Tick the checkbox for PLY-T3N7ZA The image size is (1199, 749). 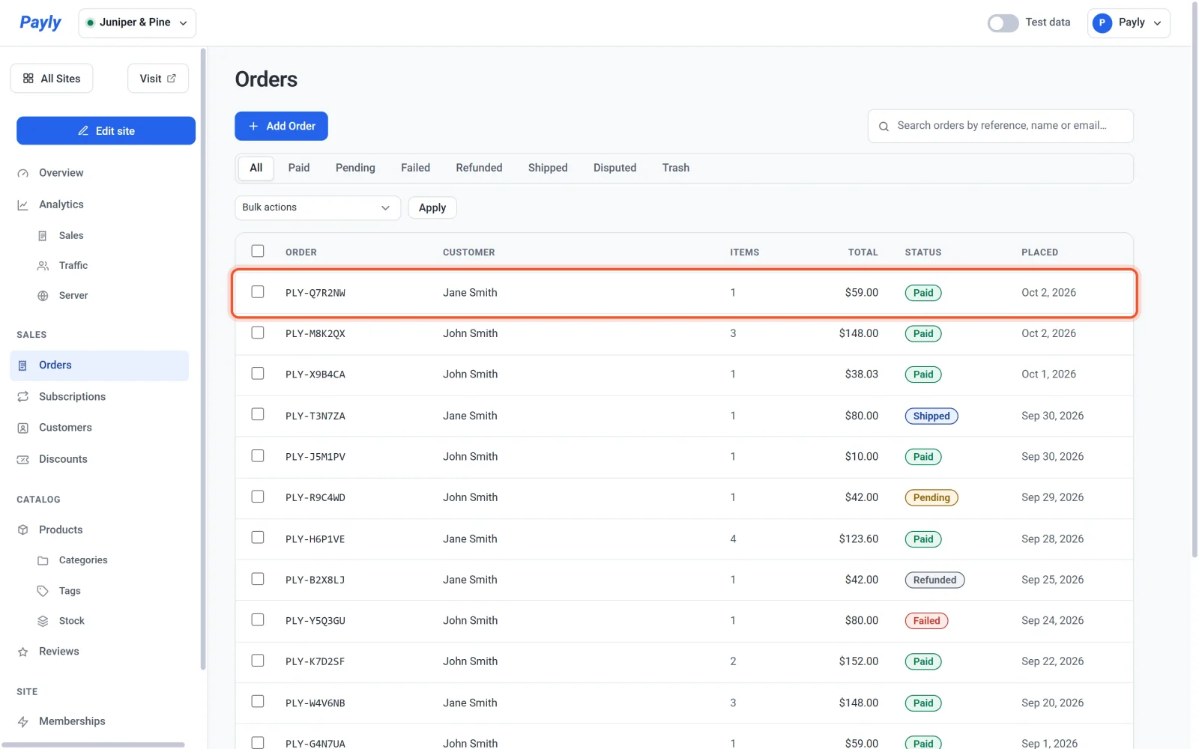point(258,414)
